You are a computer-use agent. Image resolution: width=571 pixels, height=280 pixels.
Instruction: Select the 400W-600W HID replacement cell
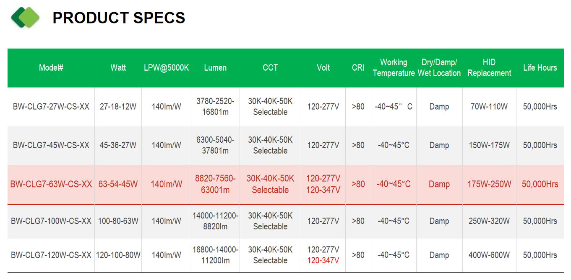[489, 255]
